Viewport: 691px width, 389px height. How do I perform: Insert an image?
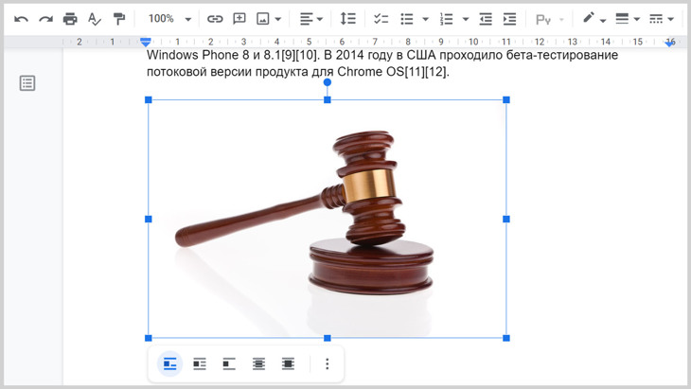(x=263, y=19)
